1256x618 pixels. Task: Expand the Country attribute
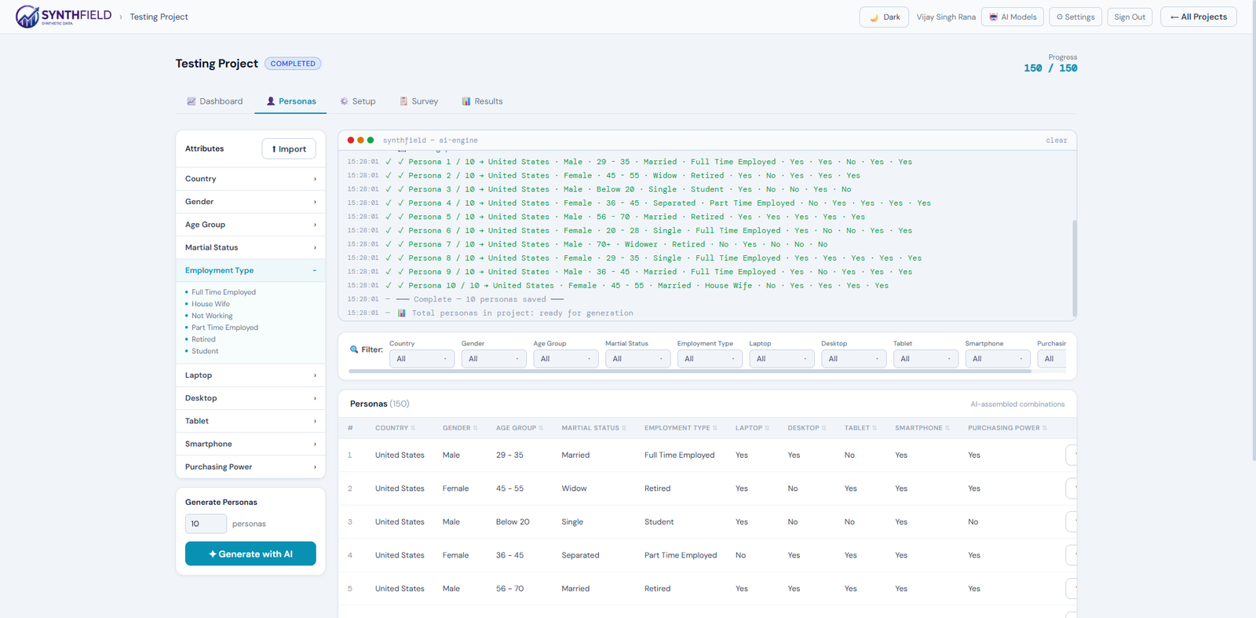250,179
